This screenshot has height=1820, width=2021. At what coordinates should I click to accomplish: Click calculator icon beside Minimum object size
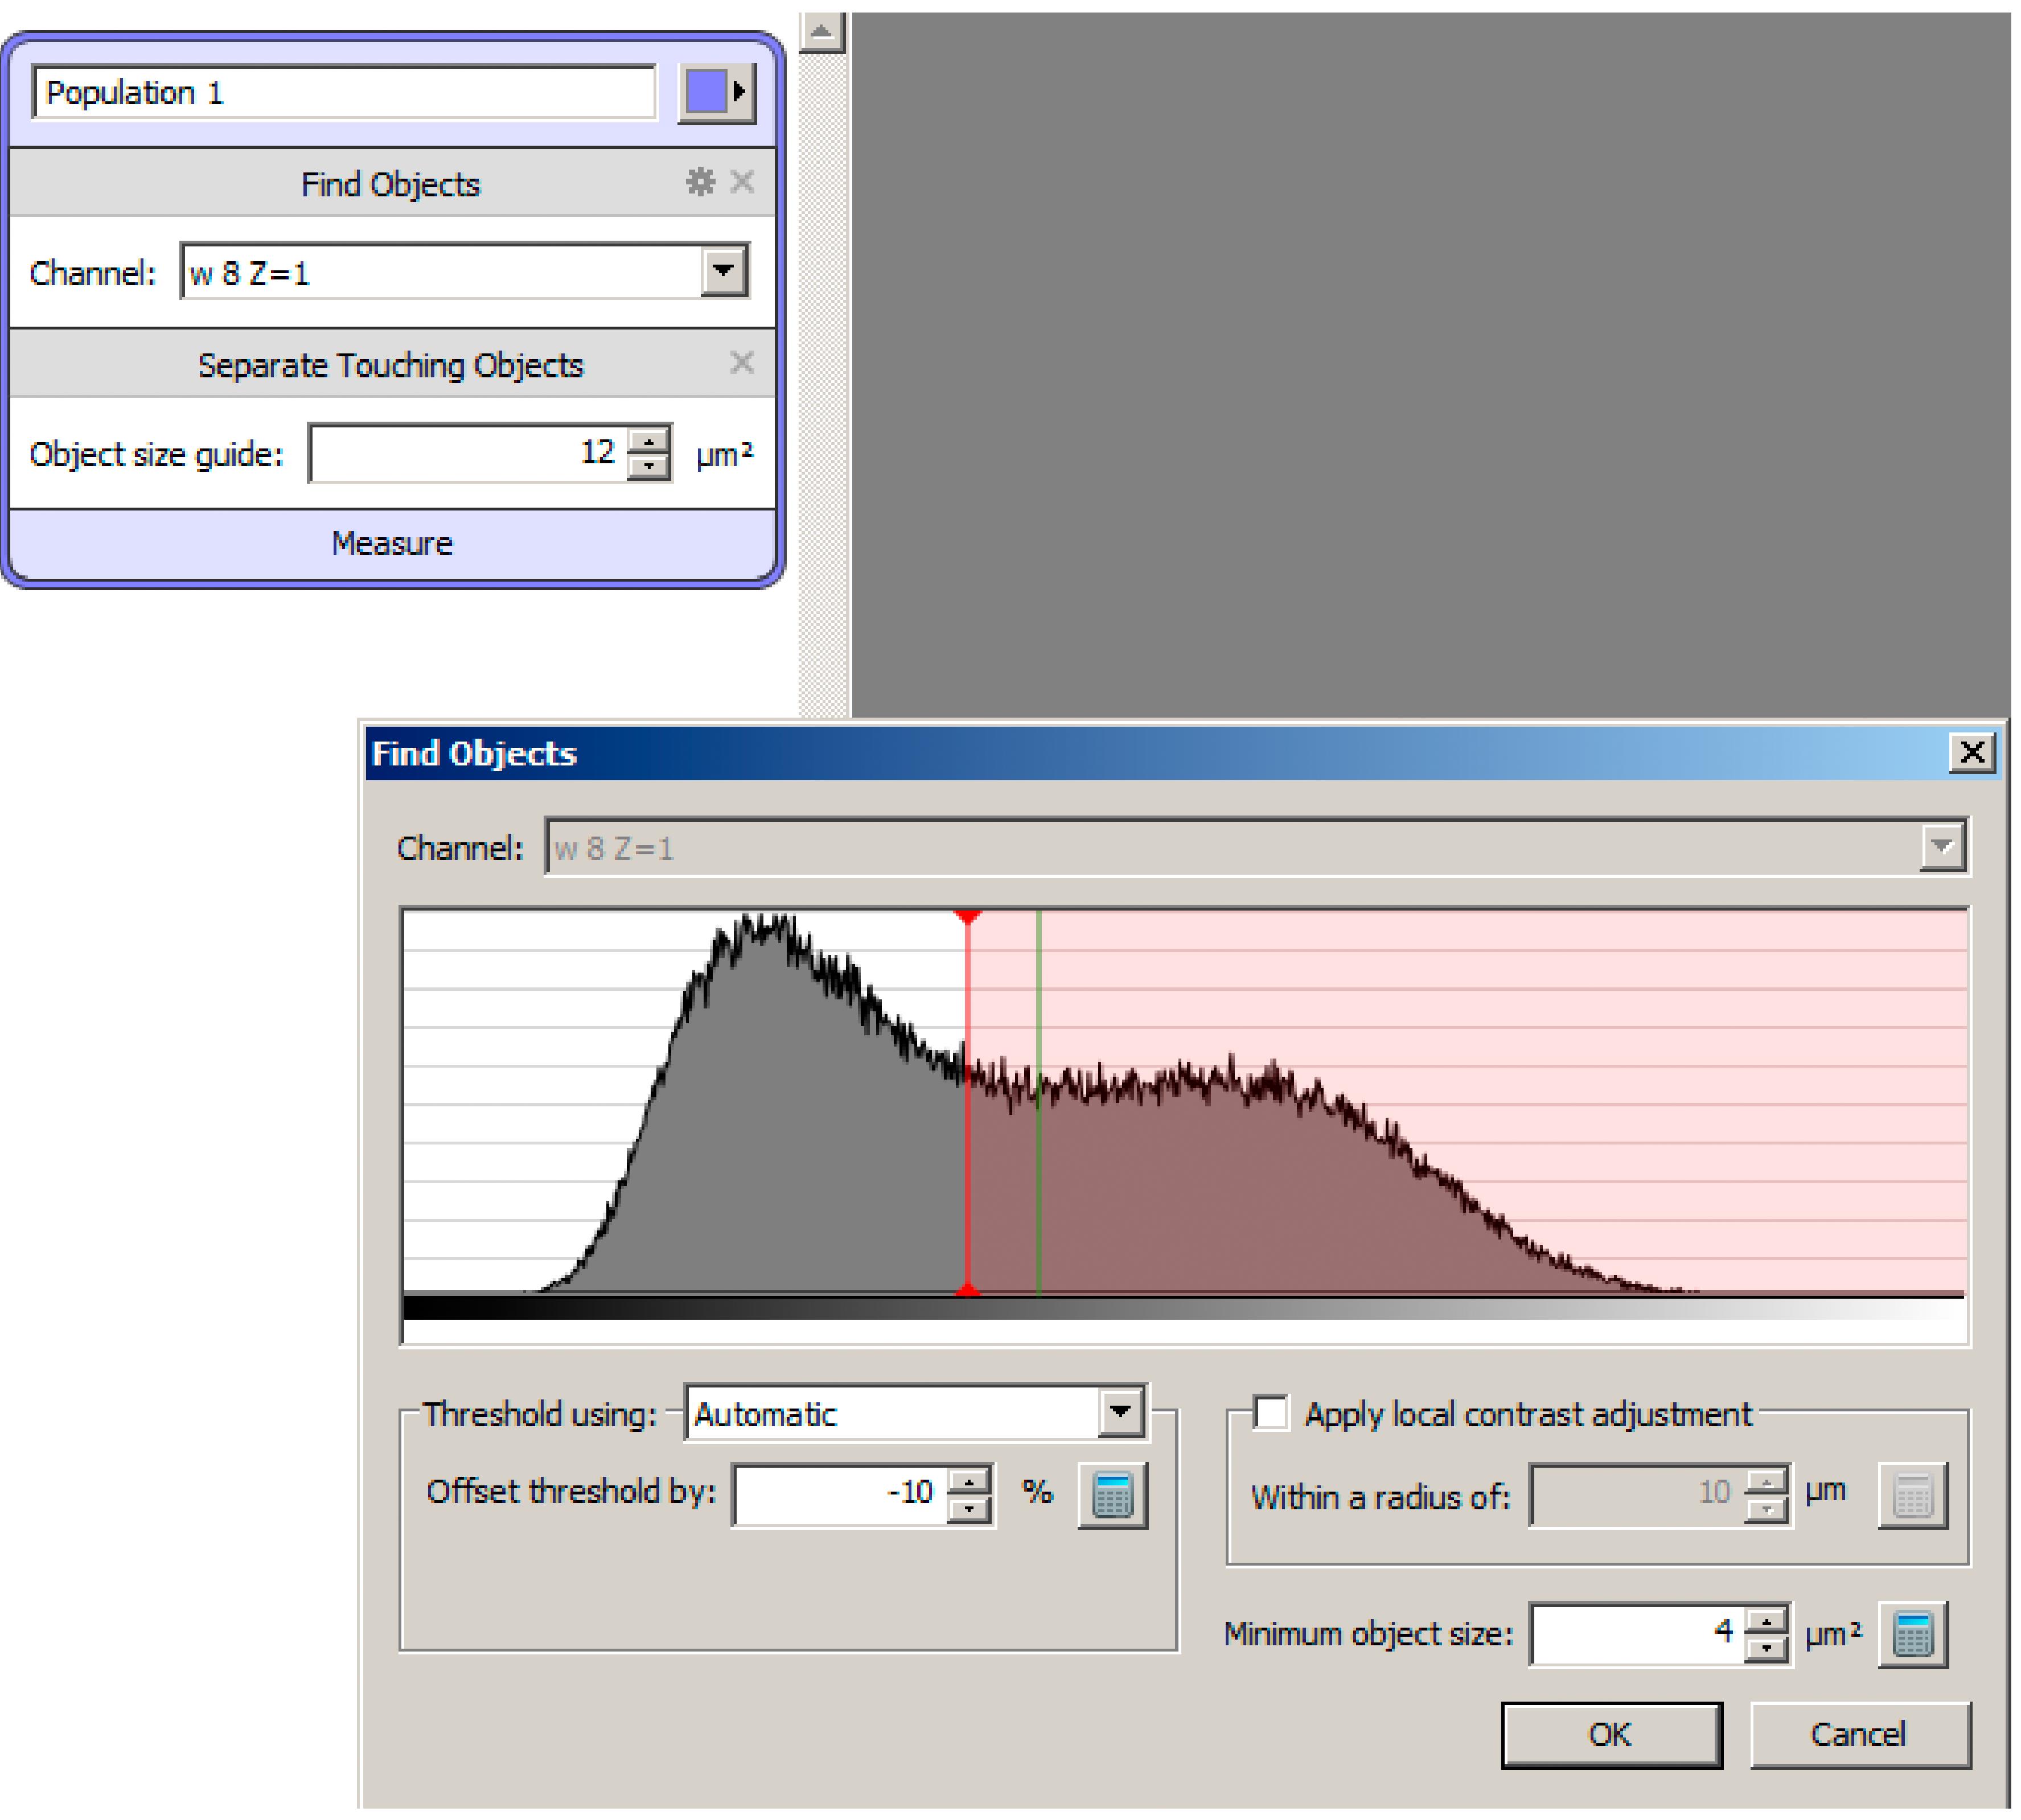(1912, 1634)
